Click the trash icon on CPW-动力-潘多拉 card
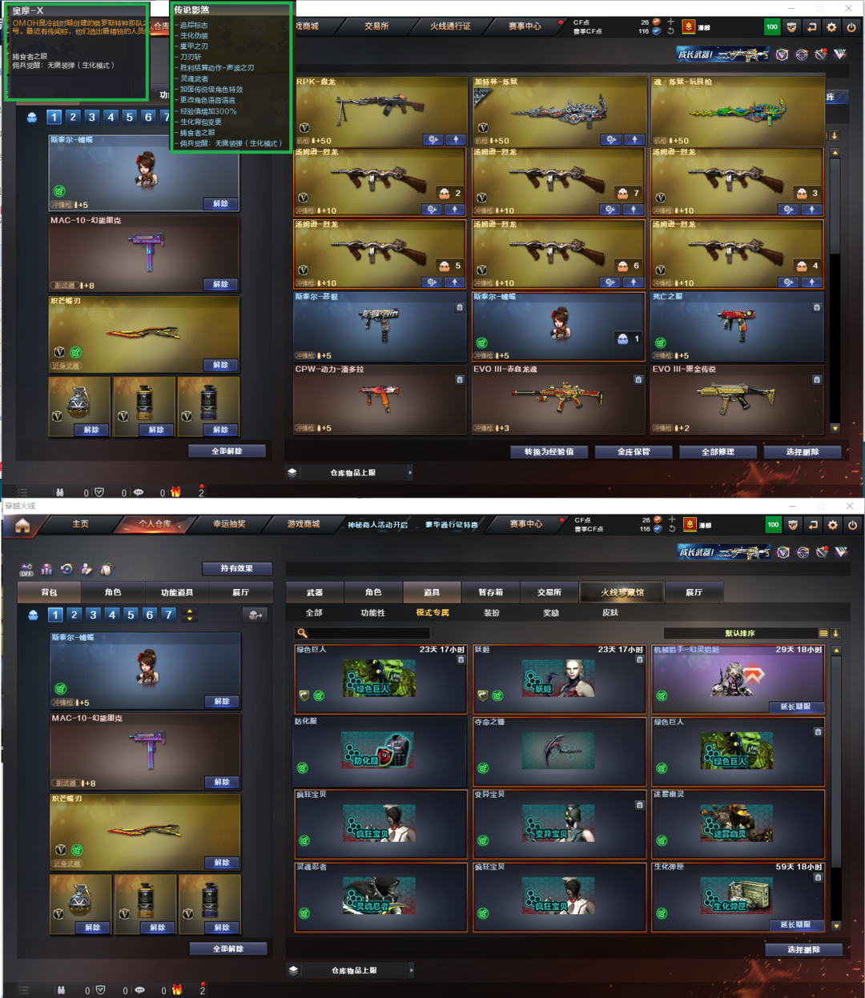The image size is (865, 998). pos(460,380)
